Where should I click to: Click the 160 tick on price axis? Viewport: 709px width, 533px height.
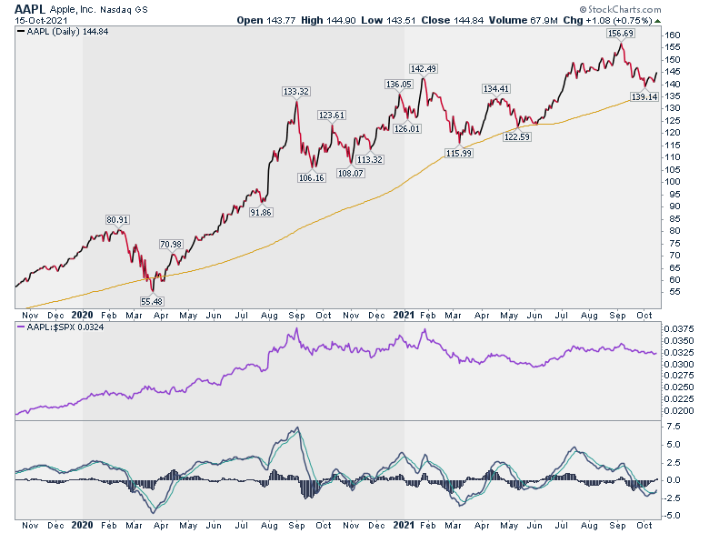coord(672,35)
